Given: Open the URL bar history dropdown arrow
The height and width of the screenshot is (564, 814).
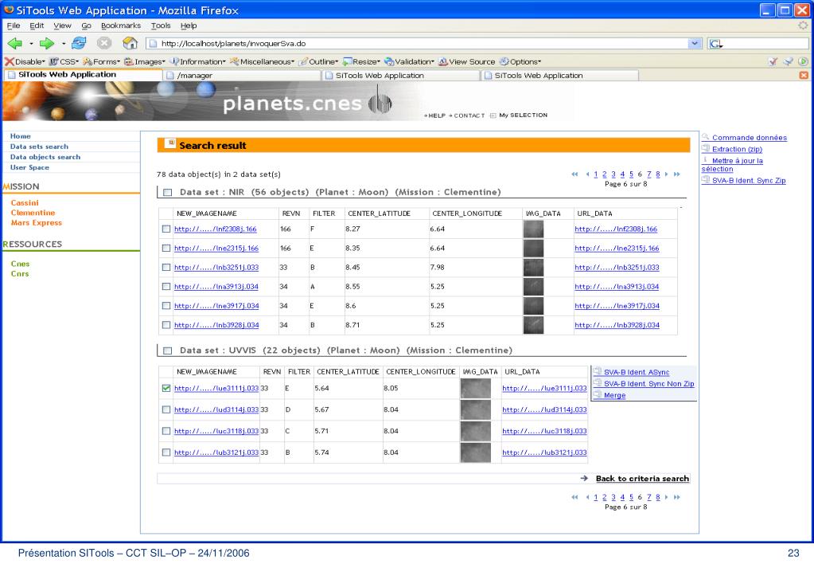Looking at the screenshot, I should tap(695, 44).
